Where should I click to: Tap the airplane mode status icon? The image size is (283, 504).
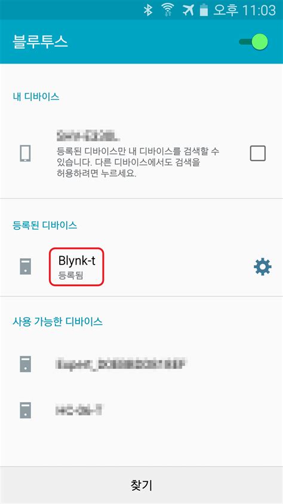click(x=189, y=10)
